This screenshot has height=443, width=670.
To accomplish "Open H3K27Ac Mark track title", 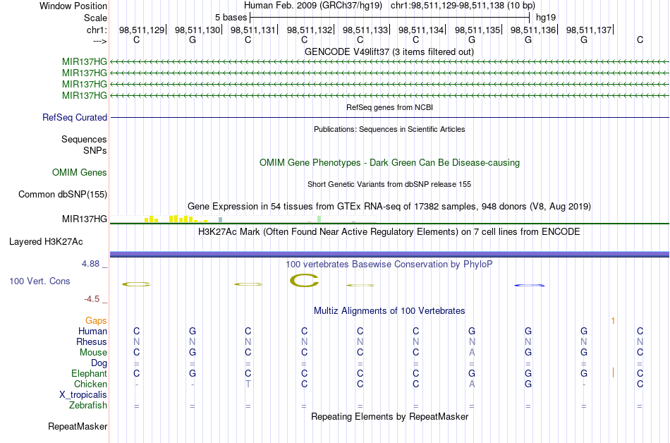I will pos(389,232).
